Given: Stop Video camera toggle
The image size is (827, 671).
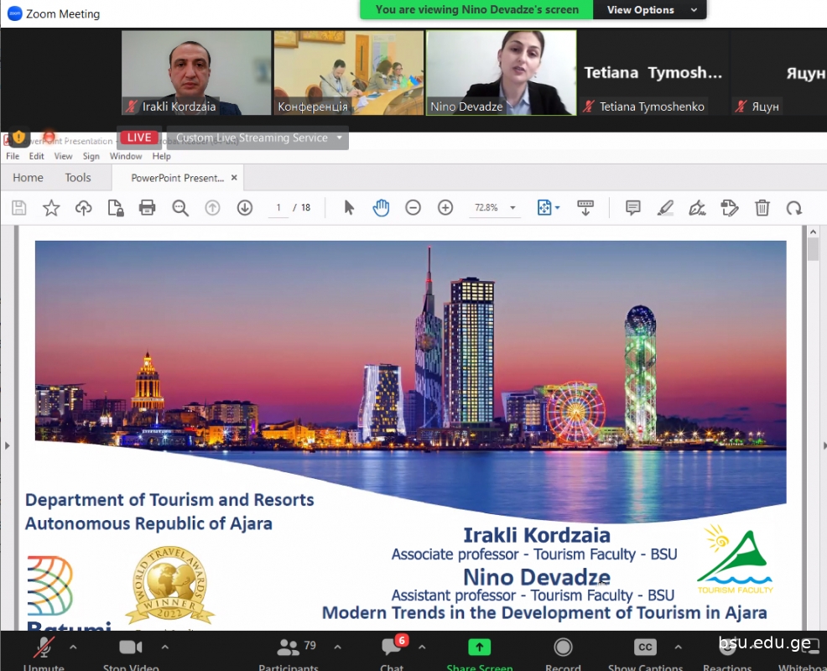Looking at the screenshot, I should [x=130, y=648].
